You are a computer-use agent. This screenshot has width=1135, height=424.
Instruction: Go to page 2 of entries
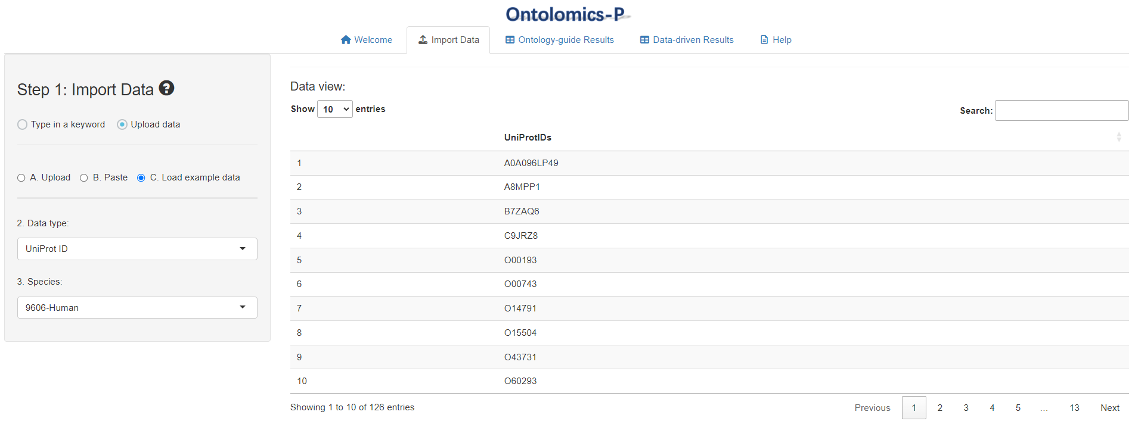(x=940, y=408)
